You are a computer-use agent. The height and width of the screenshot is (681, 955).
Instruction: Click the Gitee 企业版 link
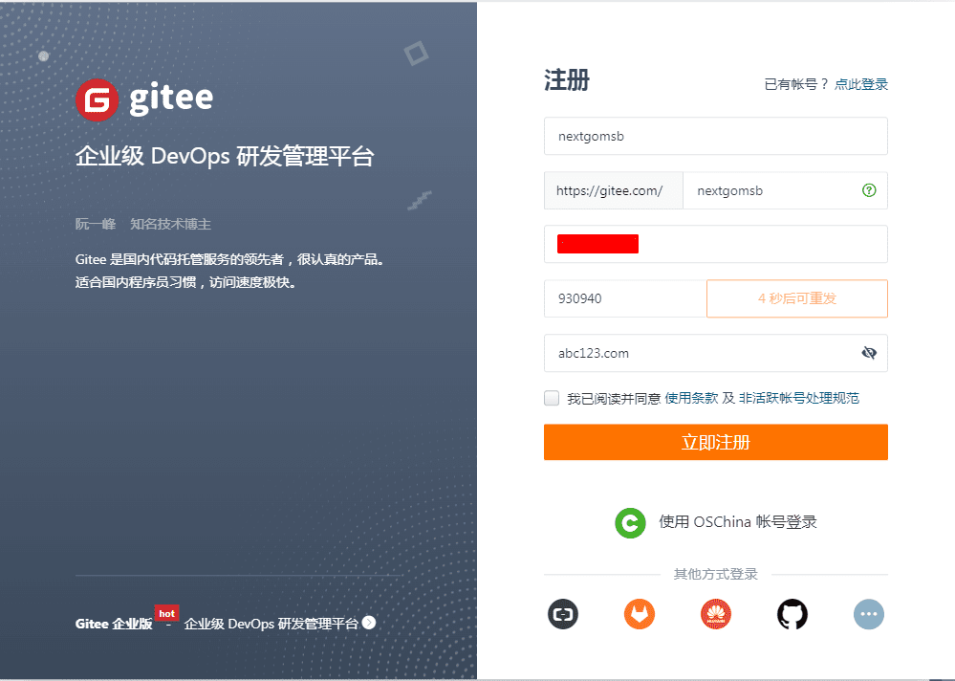(114, 624)
